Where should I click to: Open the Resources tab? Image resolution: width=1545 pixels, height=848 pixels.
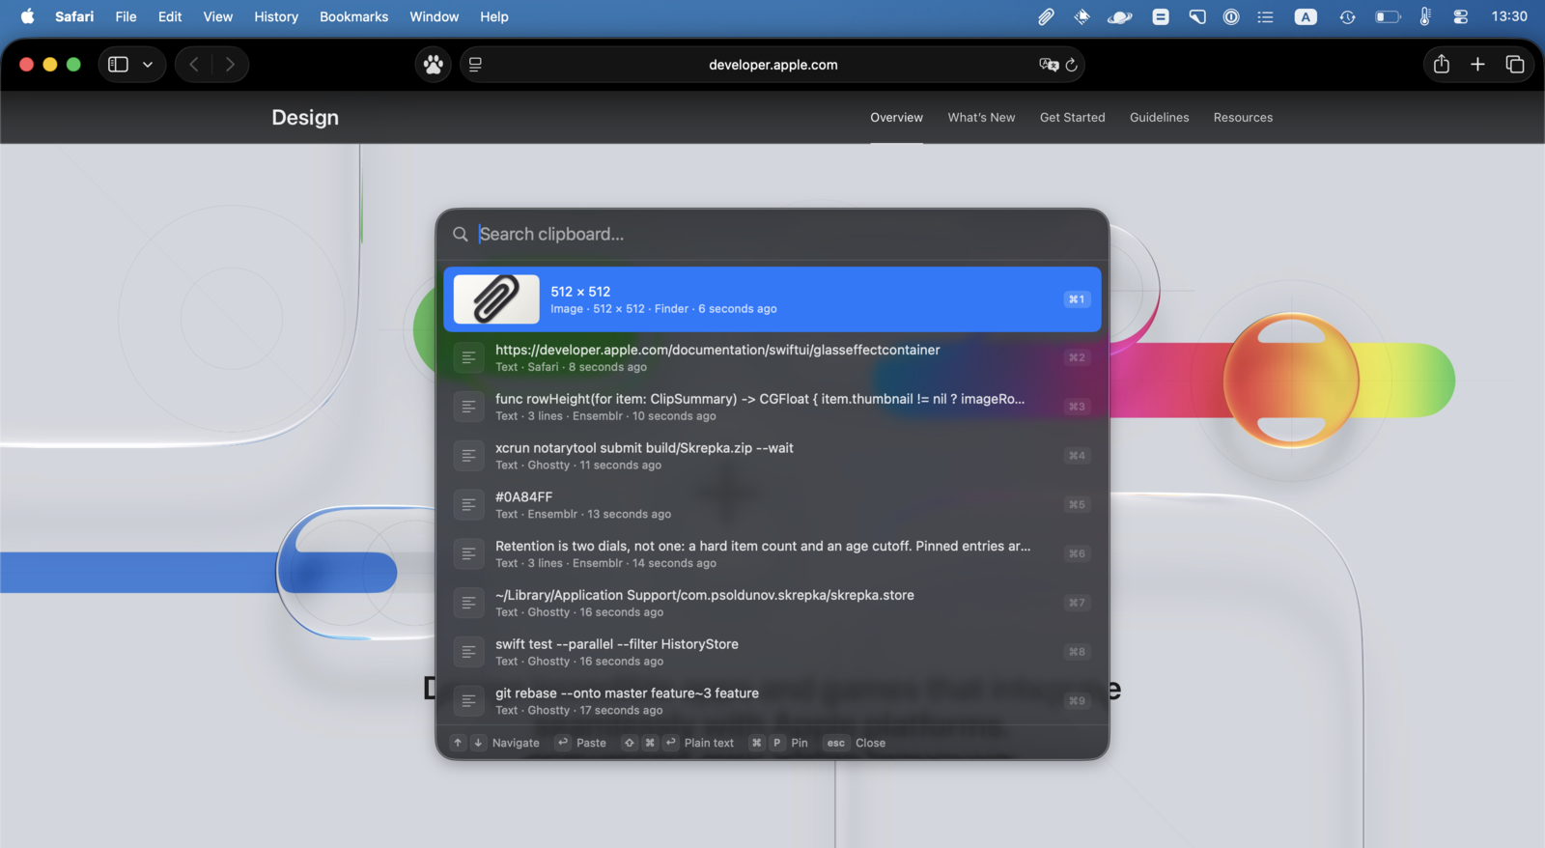tap(1243, 117)
